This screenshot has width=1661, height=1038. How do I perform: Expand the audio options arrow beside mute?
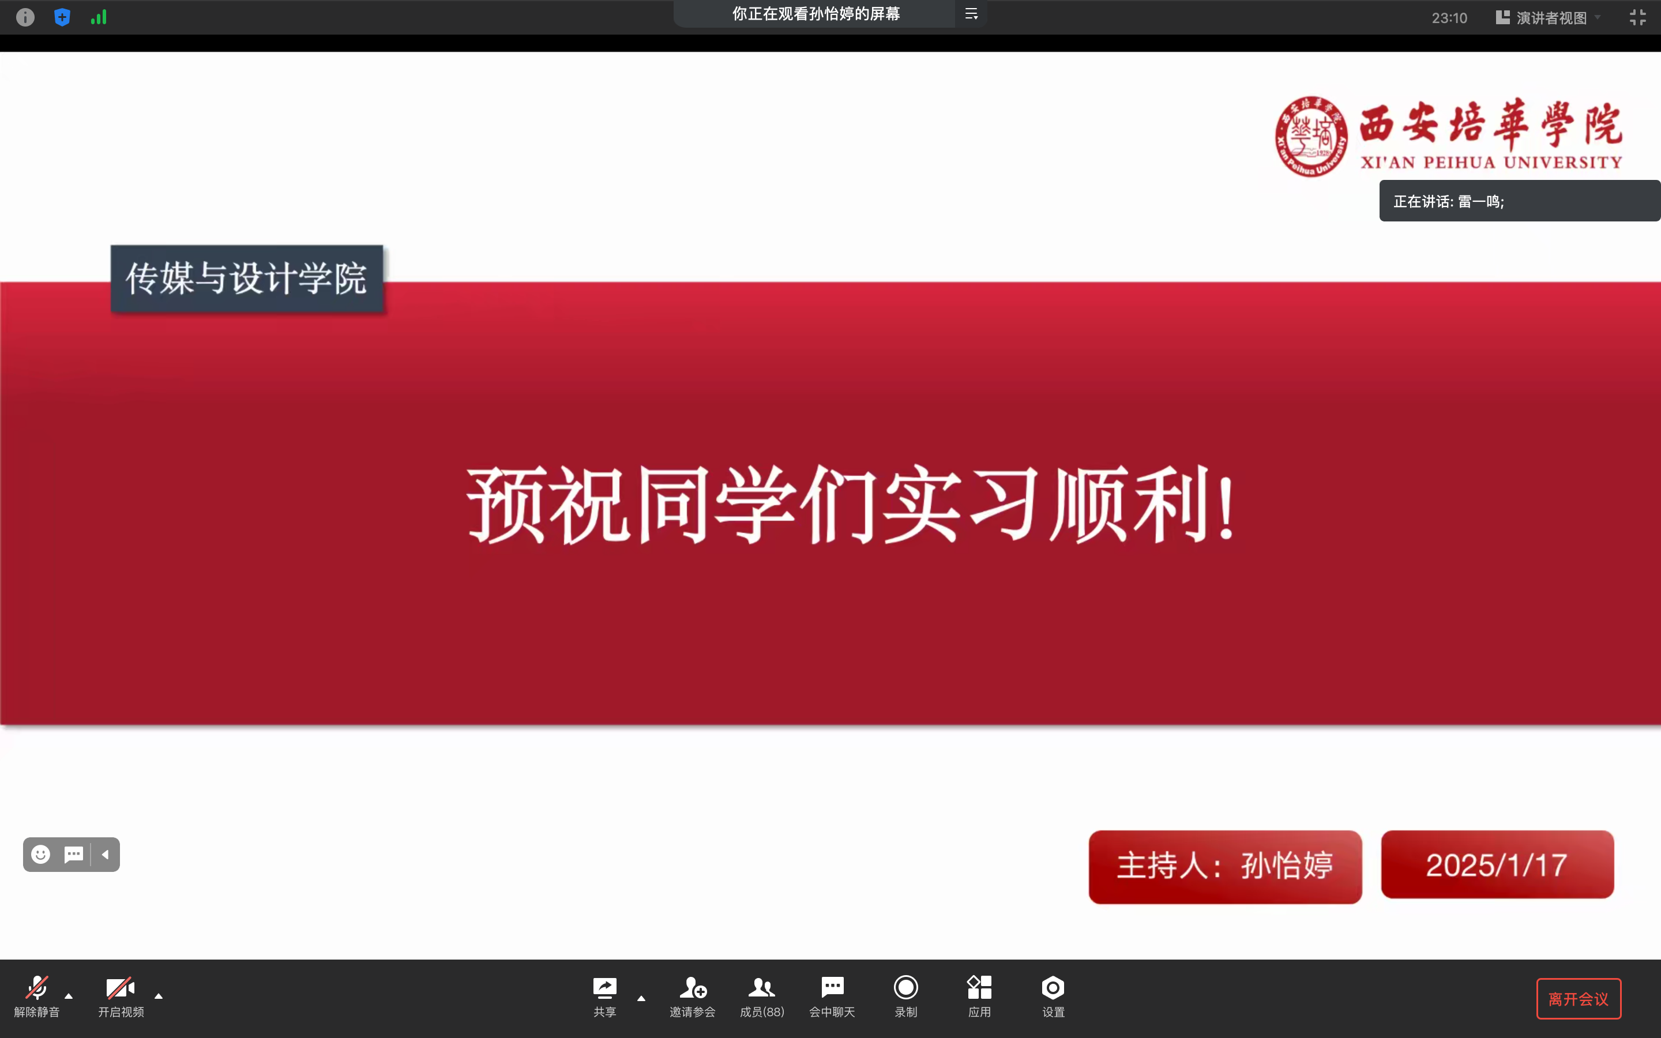(69, 996)
